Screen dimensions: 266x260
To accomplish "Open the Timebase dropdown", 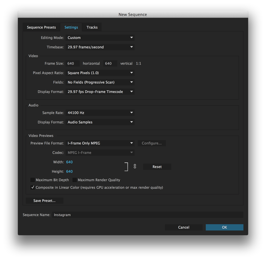I will [x=100, y=47].
